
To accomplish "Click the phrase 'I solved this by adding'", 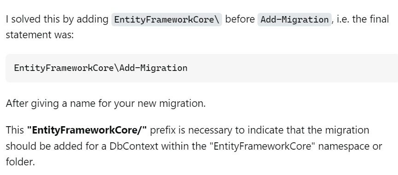I will pyautogui.click(x=57, y=19).
